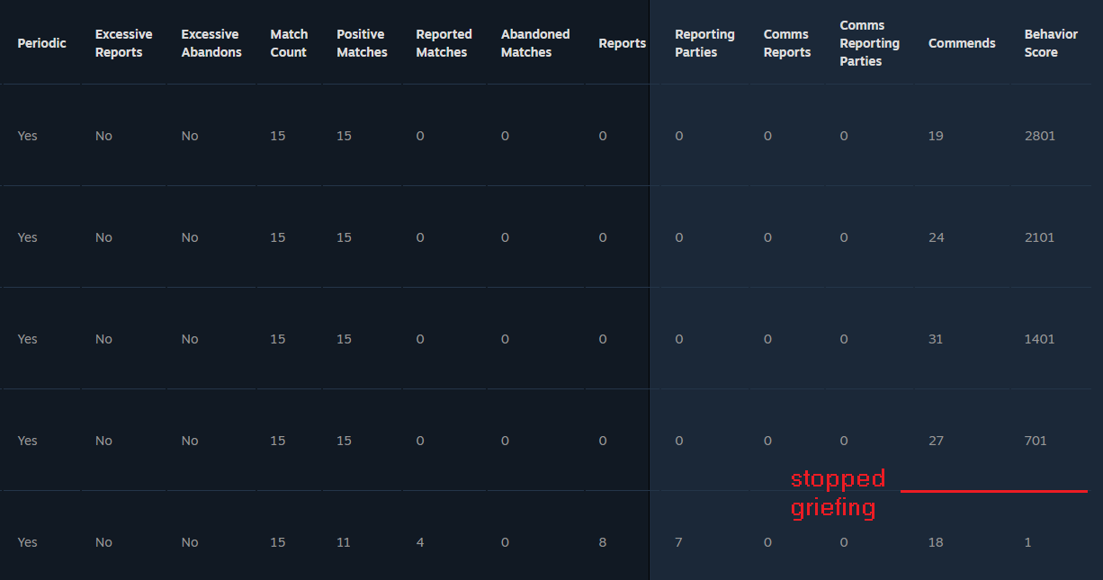
Task: Click the behavior score value 701
Action: 1036,441
